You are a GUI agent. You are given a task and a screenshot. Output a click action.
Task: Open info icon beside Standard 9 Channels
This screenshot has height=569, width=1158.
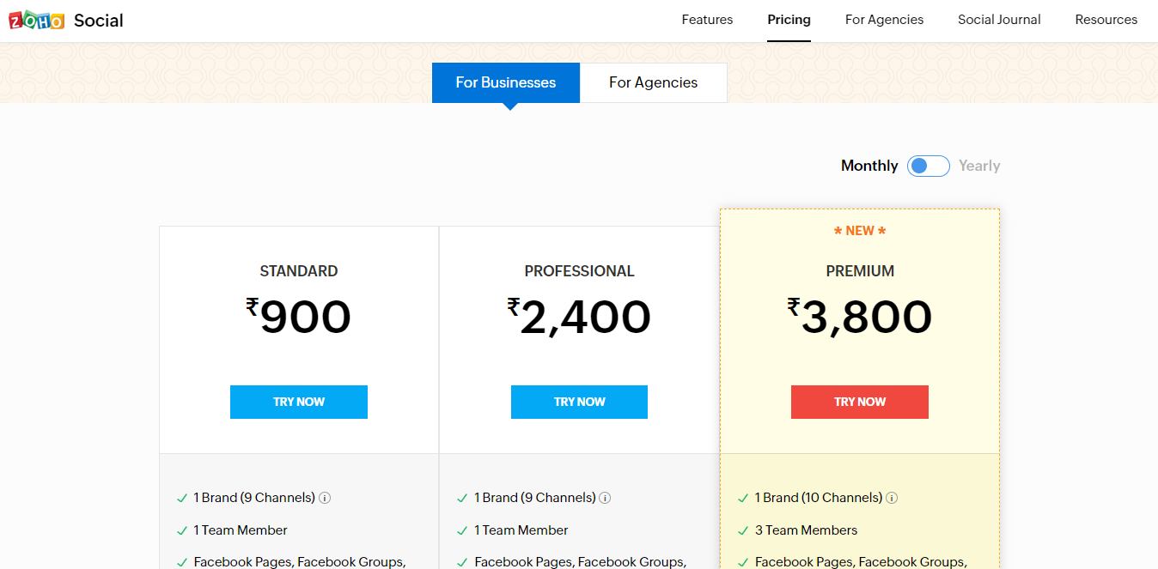[x=325, y=498]
